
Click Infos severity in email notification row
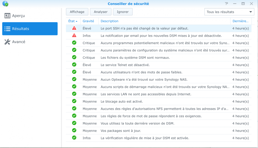[86, 36]
